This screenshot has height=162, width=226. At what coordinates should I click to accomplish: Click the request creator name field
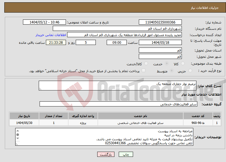coord(124,35)
